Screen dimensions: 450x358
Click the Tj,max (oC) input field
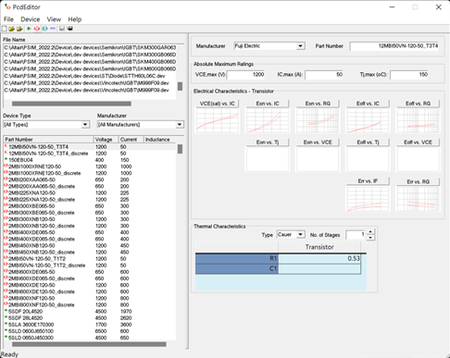pyautogui.click(x=409, y=75)
